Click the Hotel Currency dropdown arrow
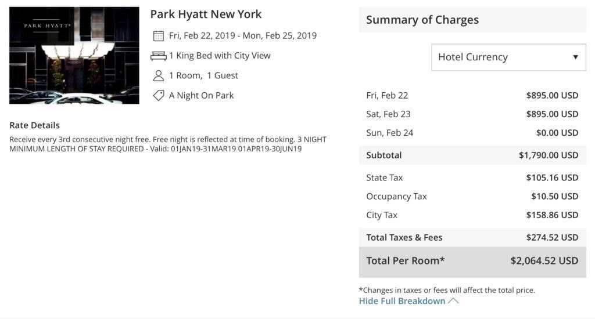Screen dimensions: 595x319 575,57
